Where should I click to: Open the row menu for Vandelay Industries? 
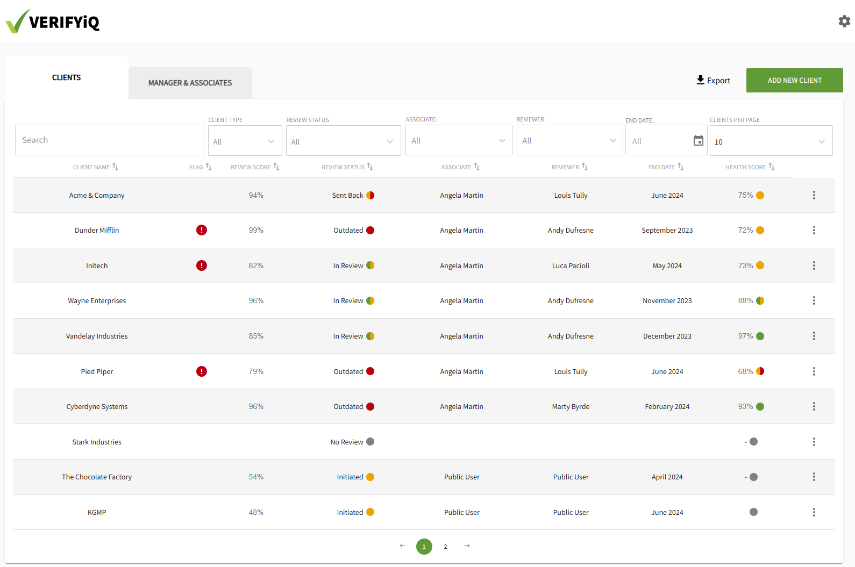pos(814,336)
